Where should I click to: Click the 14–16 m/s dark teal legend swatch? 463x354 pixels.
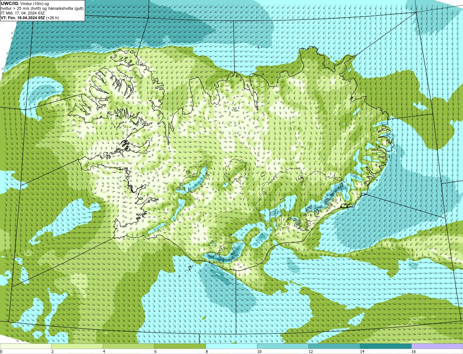click(x=386, y=346)
